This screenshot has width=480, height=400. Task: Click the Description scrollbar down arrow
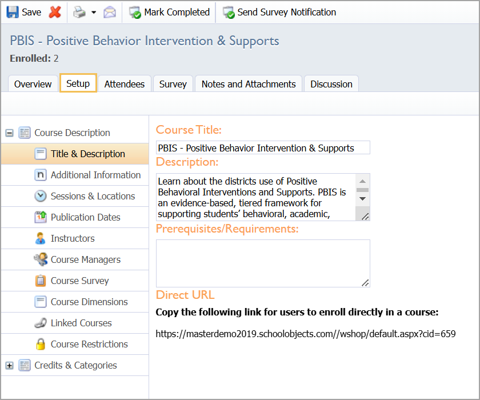tap(362, 199)
